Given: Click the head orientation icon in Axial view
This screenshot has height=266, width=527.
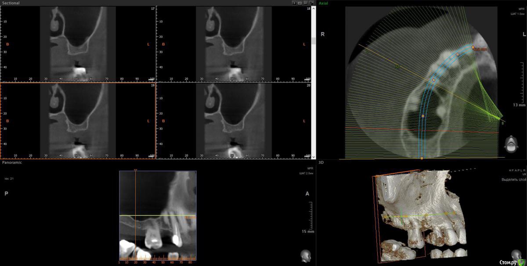Looking at the screenshot, I should tap(509, 145).
